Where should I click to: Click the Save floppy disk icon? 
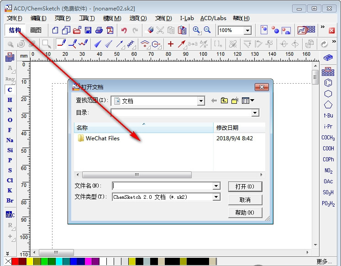pos(88,30)
